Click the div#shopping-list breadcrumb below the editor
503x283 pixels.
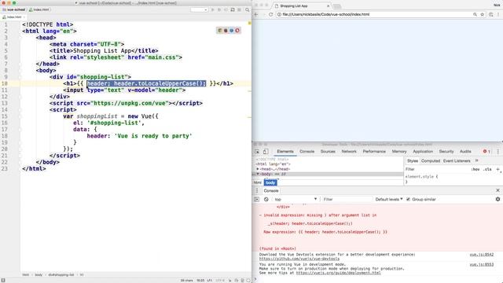point(61,274)
